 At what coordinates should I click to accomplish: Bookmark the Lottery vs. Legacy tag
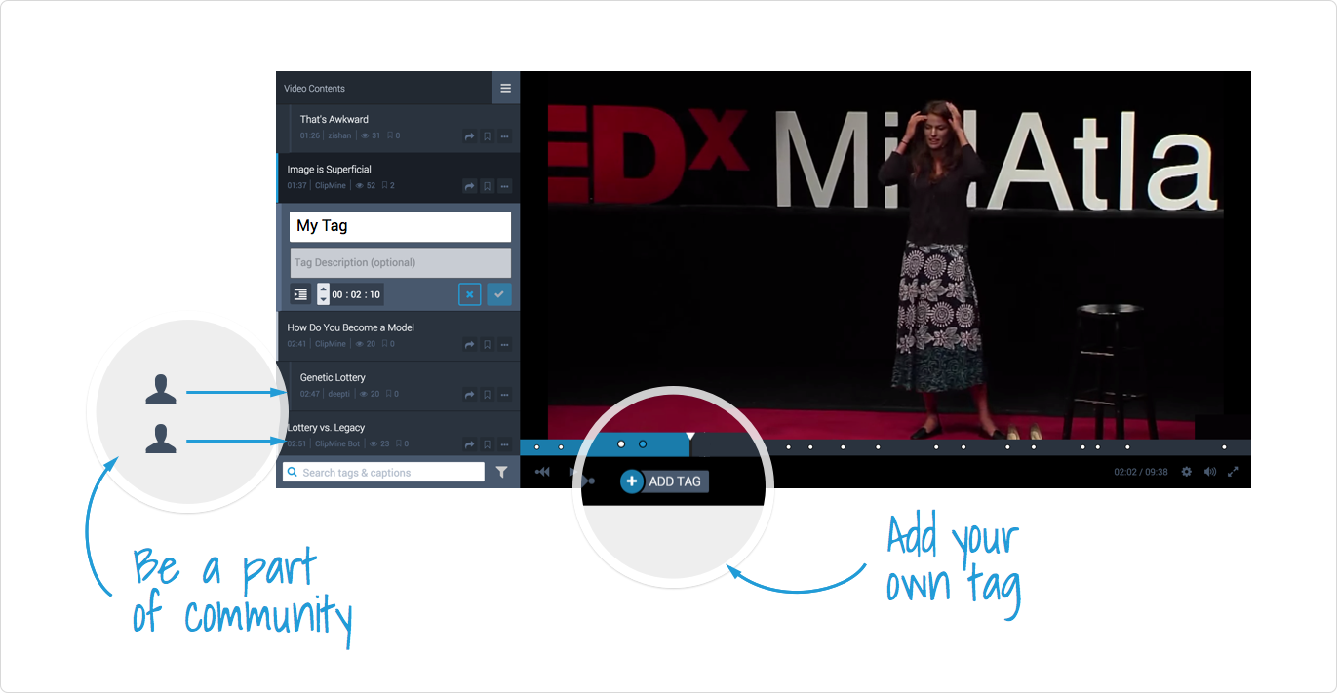click(488, 444)
